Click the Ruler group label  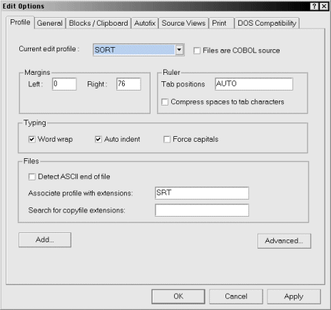171,73
